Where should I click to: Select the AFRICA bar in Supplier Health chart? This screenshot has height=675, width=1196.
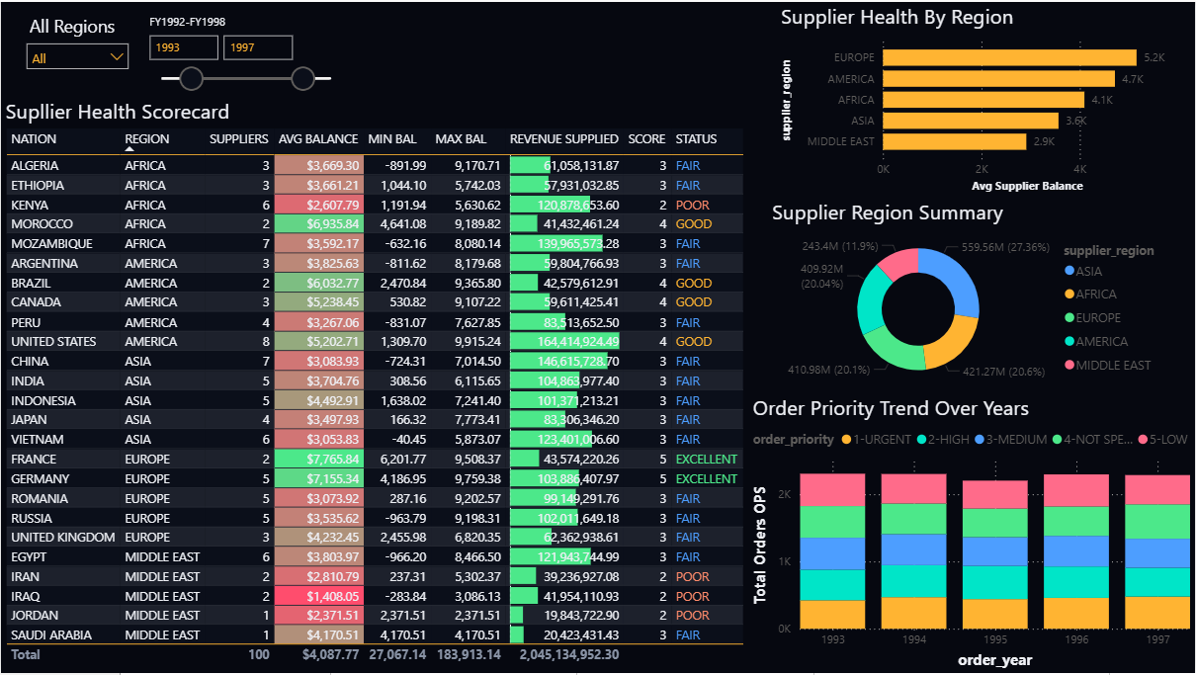pos(984,100)
